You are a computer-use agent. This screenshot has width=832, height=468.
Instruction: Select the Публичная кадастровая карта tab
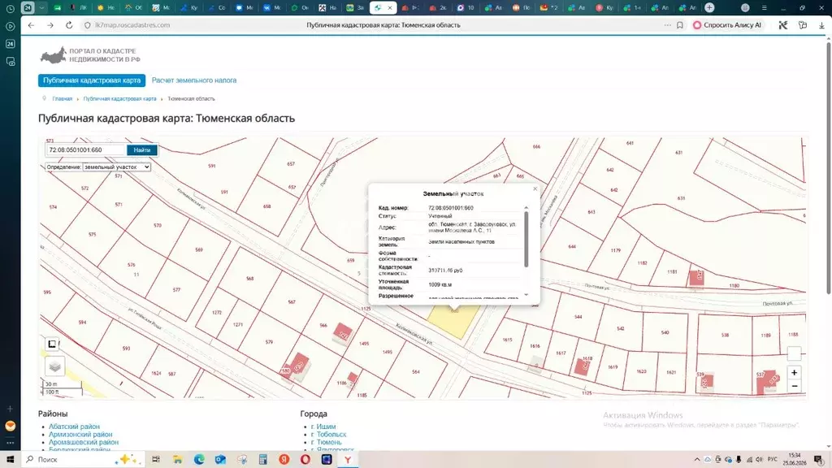pos(92,80)
